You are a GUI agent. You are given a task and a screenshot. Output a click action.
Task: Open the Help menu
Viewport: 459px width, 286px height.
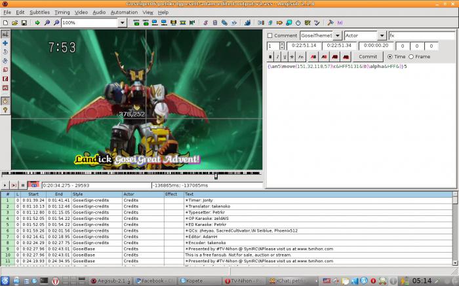pyautogui.click(x=163, y=12)
